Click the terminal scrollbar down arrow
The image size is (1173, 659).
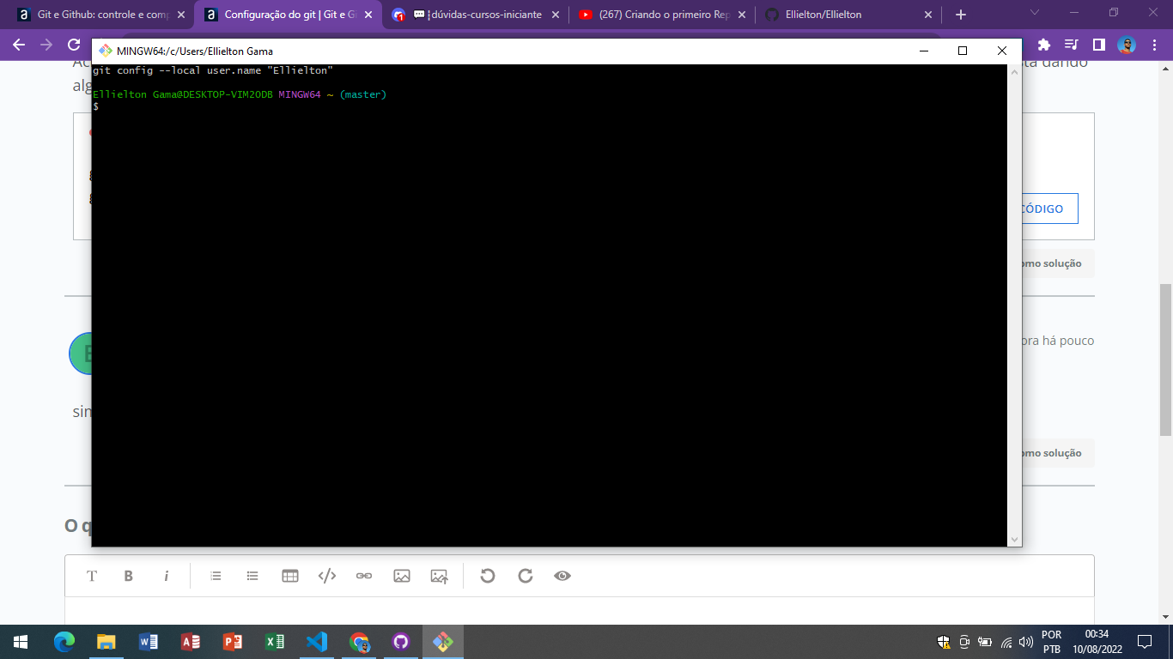click(x=1014, y=539)
